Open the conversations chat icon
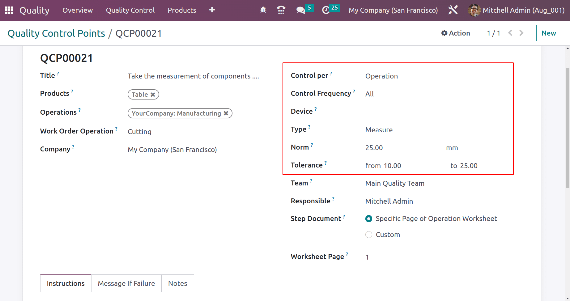Screen dimensions: 570x301 coord(300,10)
